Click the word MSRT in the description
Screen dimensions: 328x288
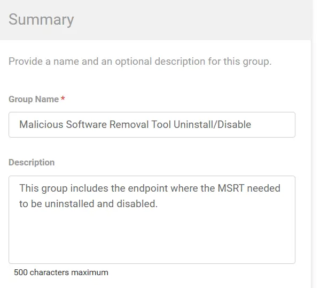point(231,188)
